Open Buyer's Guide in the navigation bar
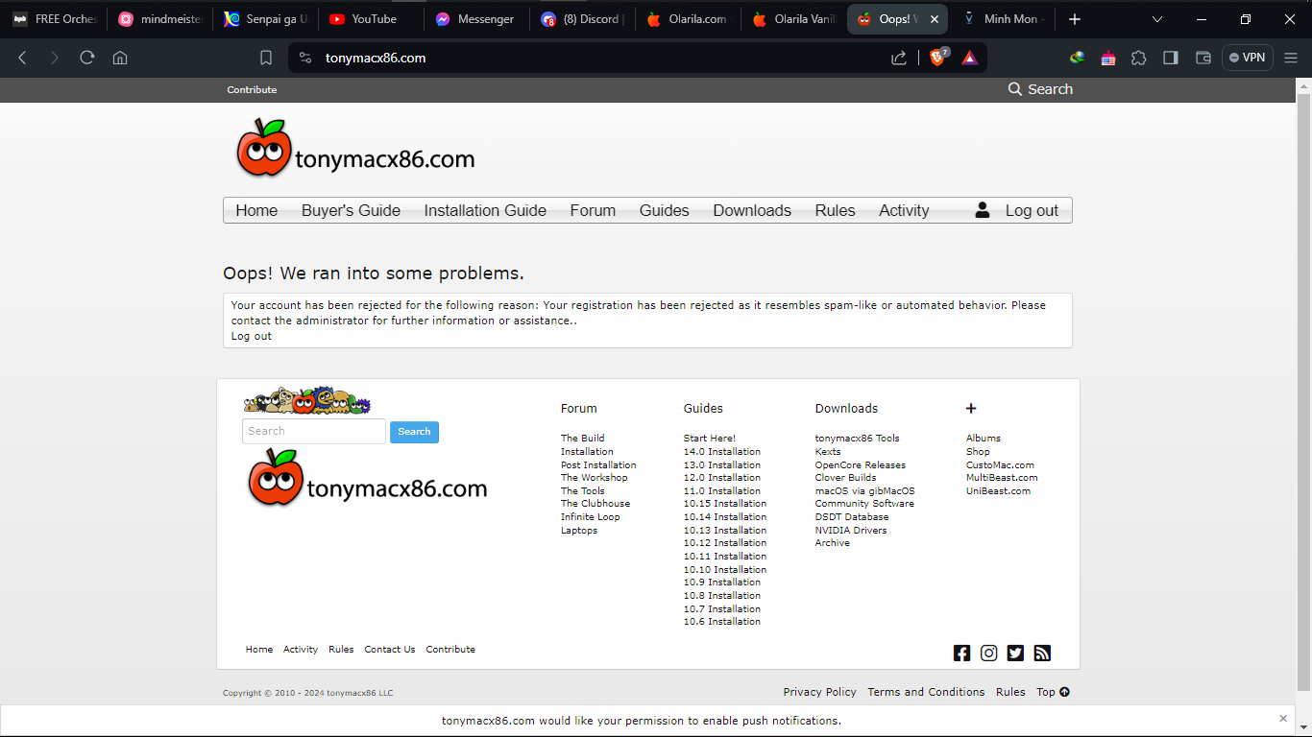The width and height of the screenshot is (1312, 737). [x=351, y=211]
